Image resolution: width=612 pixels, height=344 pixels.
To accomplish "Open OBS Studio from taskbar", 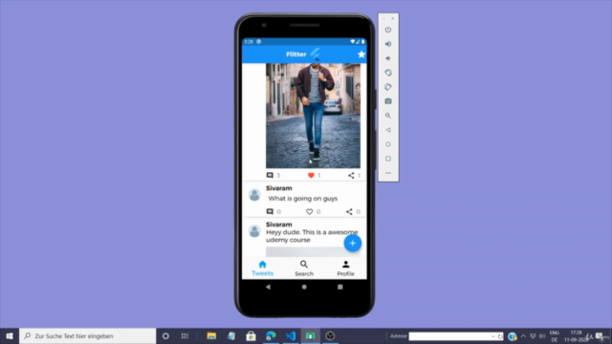I will click(330, 335).
